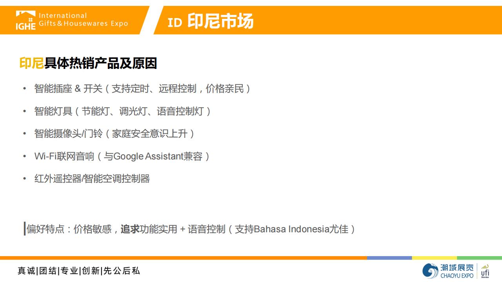Select the International Gifts & Housewares Expo text
The height and width of the screenshot is (282, 502).
[83, 20]
